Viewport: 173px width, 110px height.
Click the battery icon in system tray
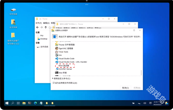click(x=133, y=103)
